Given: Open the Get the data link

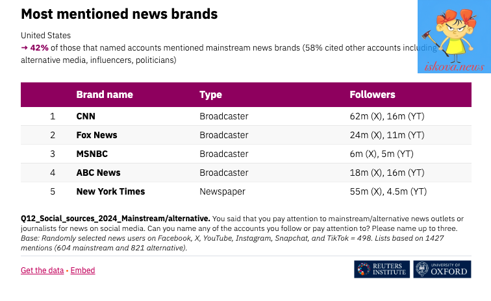Looking at the screenshot, I should point(42,271).
